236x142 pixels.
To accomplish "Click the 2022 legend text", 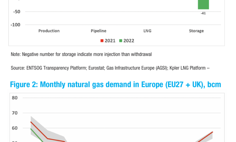I will (129, 40).
